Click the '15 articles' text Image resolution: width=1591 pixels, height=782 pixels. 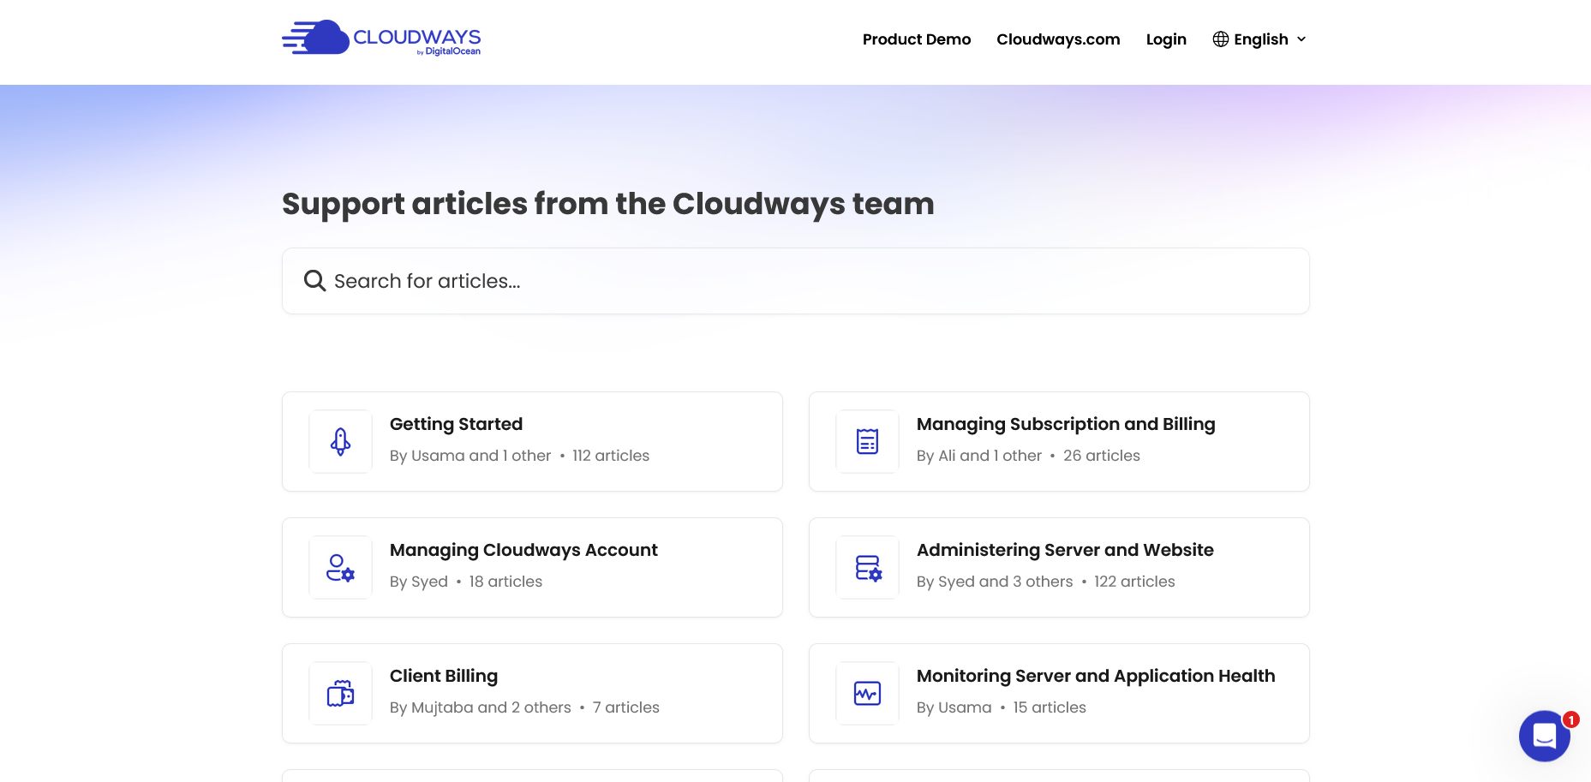point(1050,707)
